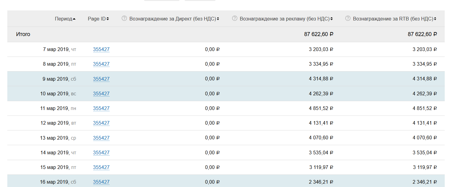Open Page ID 355427 for 7 мар 2019
This screenshot has width=449, height=187.
[101, 49]
